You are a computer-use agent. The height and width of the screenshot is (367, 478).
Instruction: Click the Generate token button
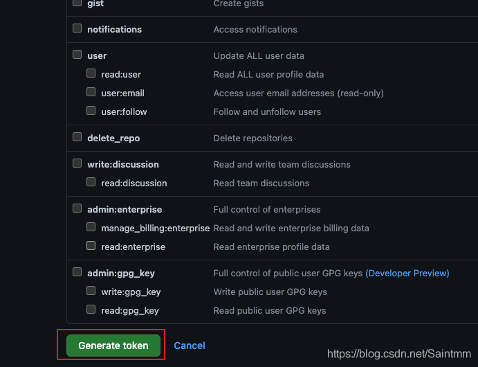coord(113,346)
